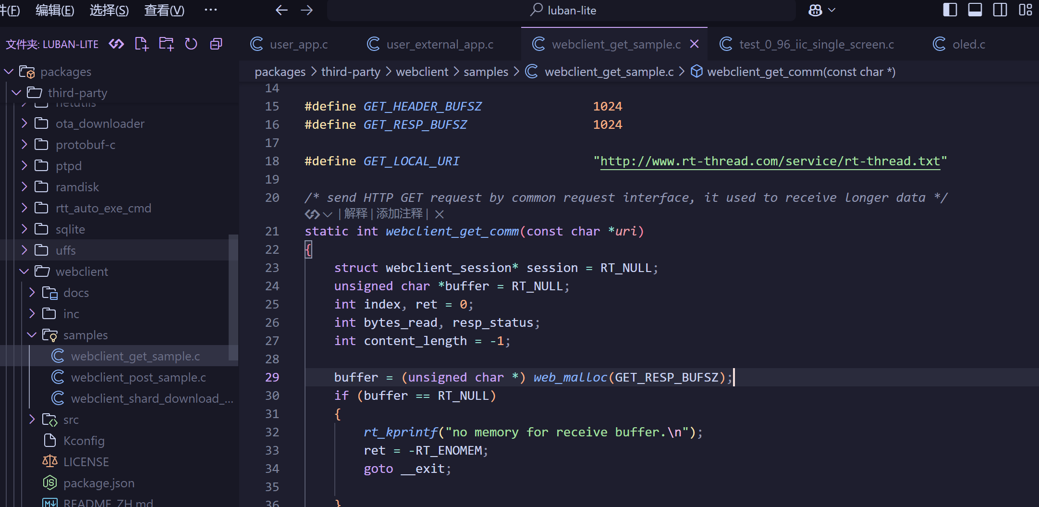
Task: Click the code assistant icon beside LUBAN-LITE
Action: pos(116,44)
